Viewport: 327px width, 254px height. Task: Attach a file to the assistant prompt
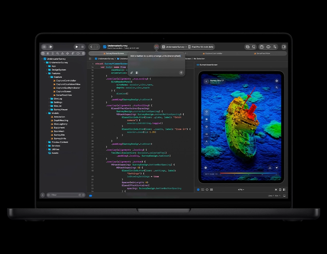[132, 73]
